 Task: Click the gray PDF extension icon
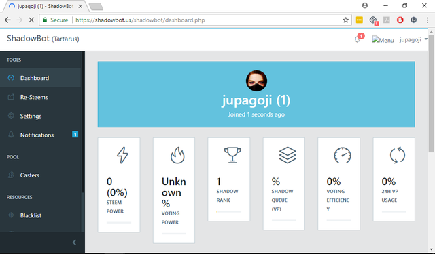(x=387, y=20)
